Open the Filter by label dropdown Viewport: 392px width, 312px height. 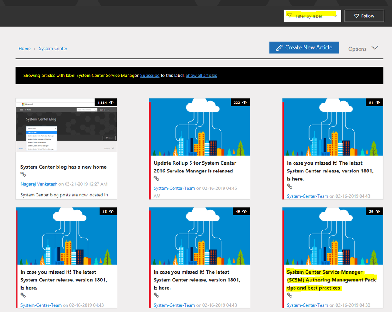coord(312,16)
